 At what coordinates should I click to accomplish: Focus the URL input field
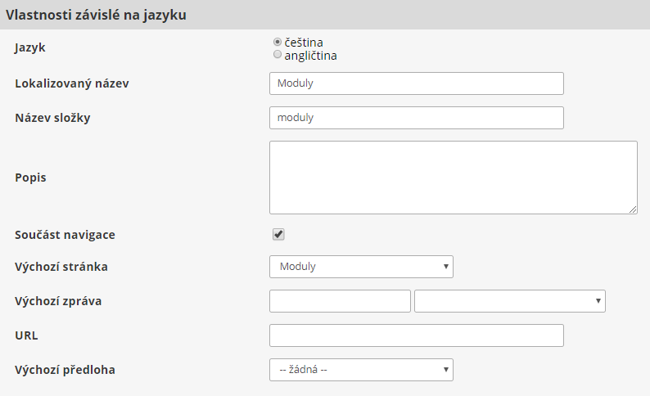pyautogui.click(x=416, y=335)
